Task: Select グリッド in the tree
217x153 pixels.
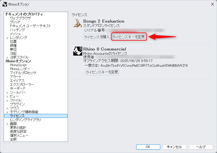Action: pyautogui.click(x=15, y=22)
